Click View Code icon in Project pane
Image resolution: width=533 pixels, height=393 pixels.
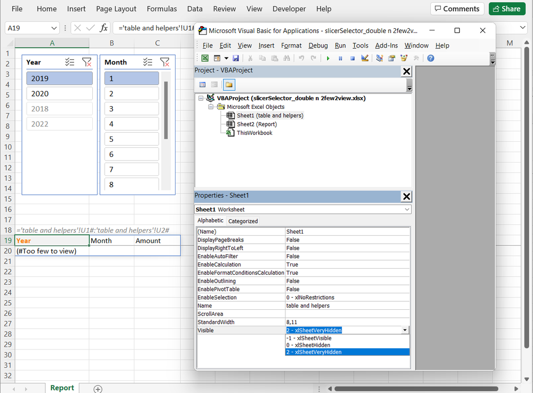[x=202, y=85]
